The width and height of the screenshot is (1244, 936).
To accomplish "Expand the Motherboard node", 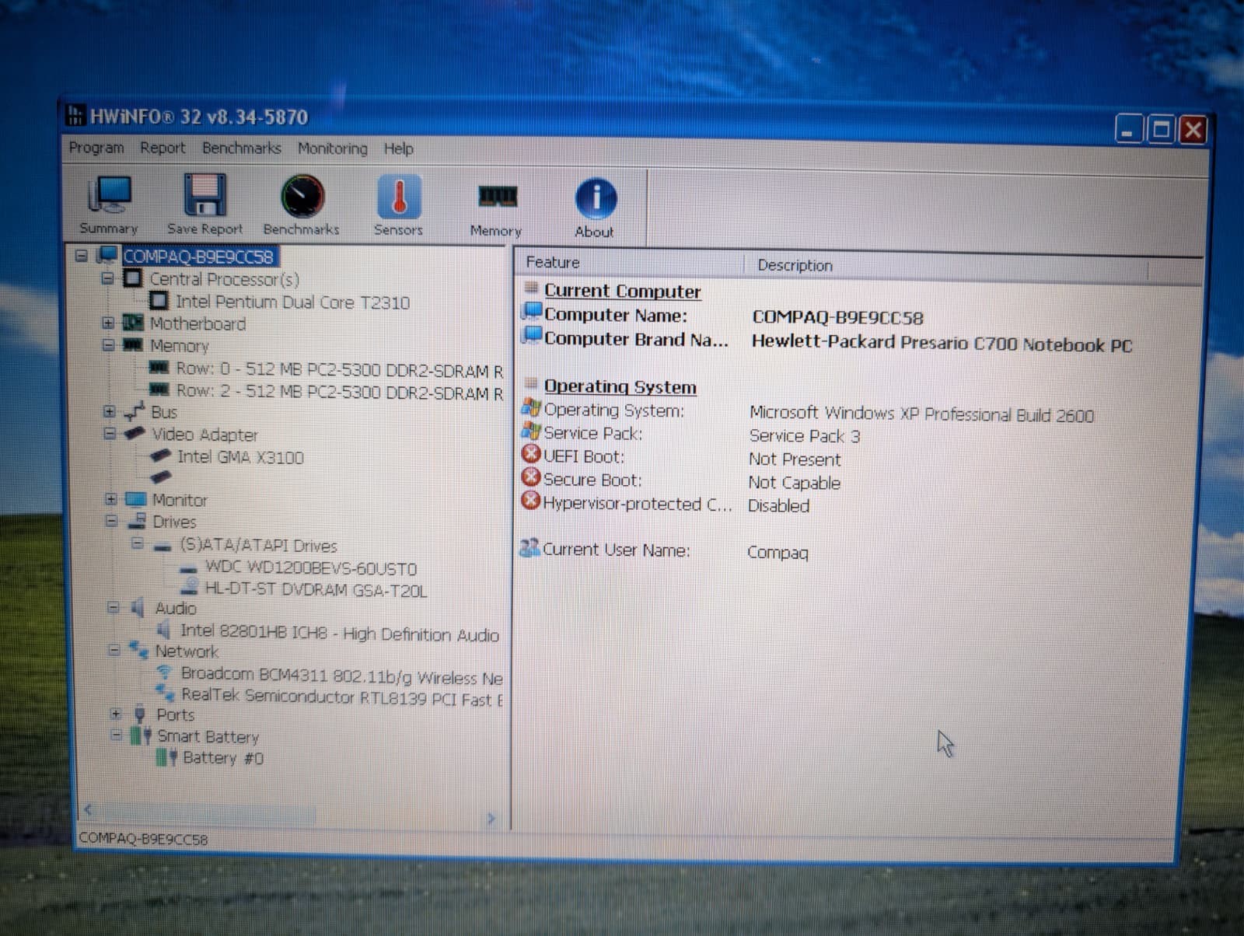I will tap(108, 323).
